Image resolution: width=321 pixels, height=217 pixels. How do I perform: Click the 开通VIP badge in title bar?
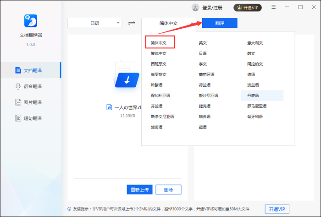[x=248, y=8]
